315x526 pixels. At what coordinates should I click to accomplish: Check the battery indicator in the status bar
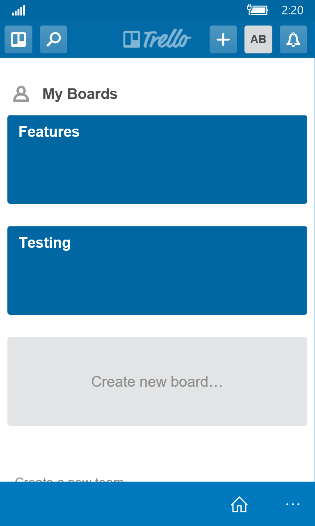pos(258,10)
